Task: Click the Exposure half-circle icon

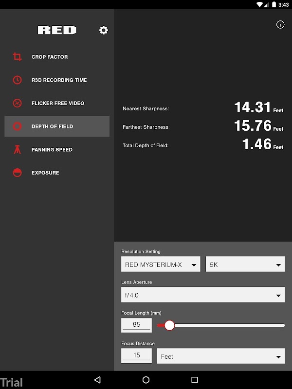Action: tap(17, 173)
